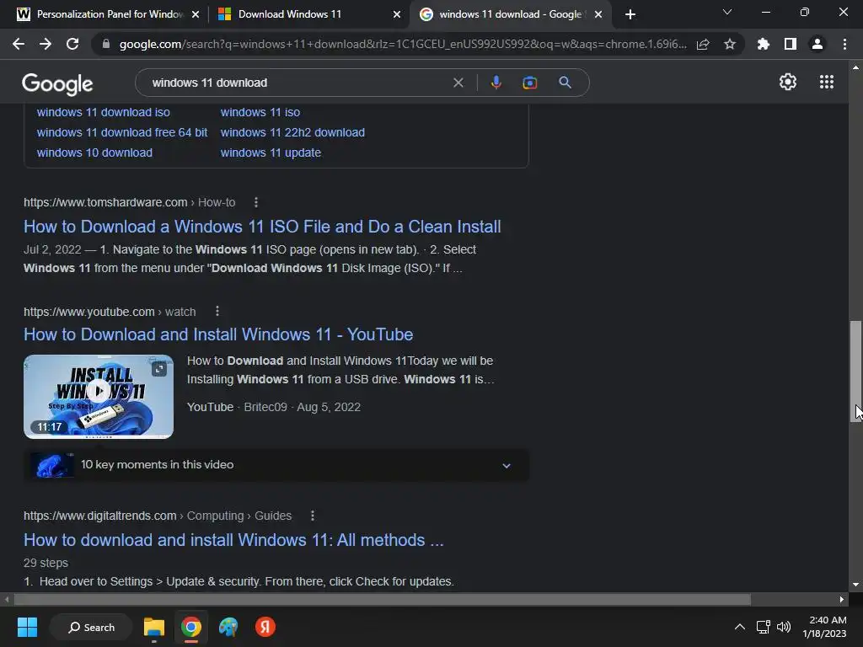The width and height of the screenshot is (863, 647).
Task: Open the Digital Trends all methods result
Action: tap(233, 540)
